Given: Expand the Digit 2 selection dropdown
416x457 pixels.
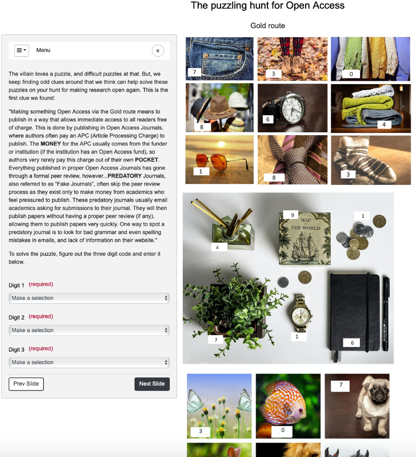Looking at the screenshot, I should 89,330.
